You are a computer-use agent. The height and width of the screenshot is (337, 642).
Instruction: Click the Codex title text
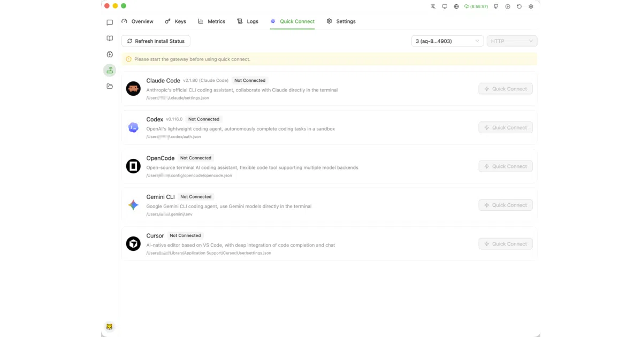pyautogui.click(x=155, y=119)
